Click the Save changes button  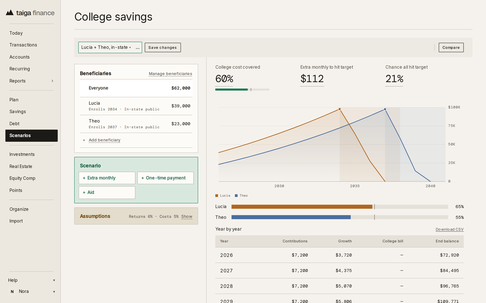(163, 47)
